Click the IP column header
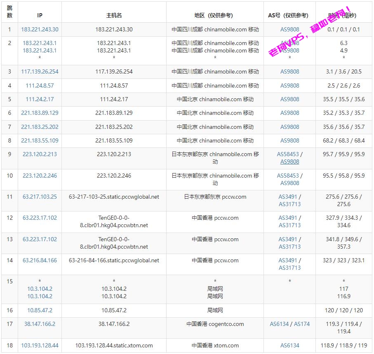This screenshot has width=374, height=354. point(40,15)
